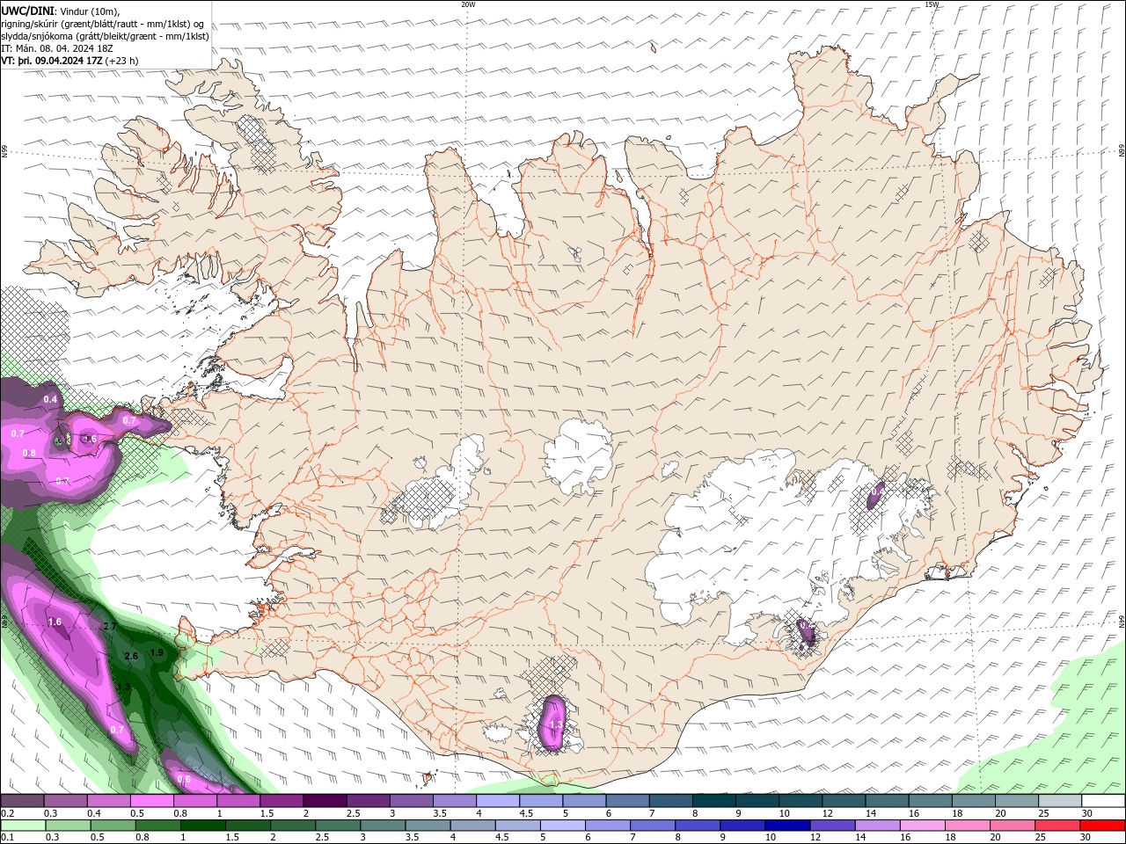Click the 'Vindur (10m)' heading text
This screenshot has height=844, width=1126.
point(89,11)
